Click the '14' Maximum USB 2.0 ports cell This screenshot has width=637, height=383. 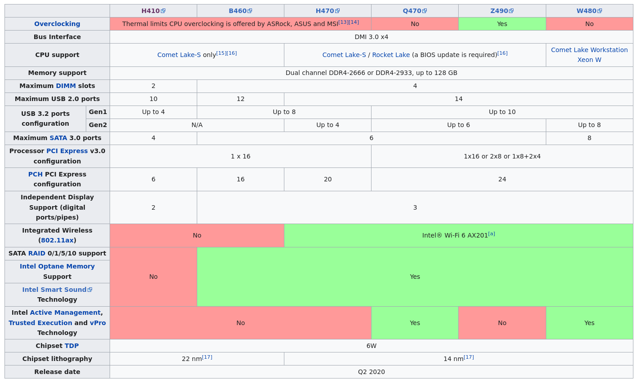[x=459, y=99]
